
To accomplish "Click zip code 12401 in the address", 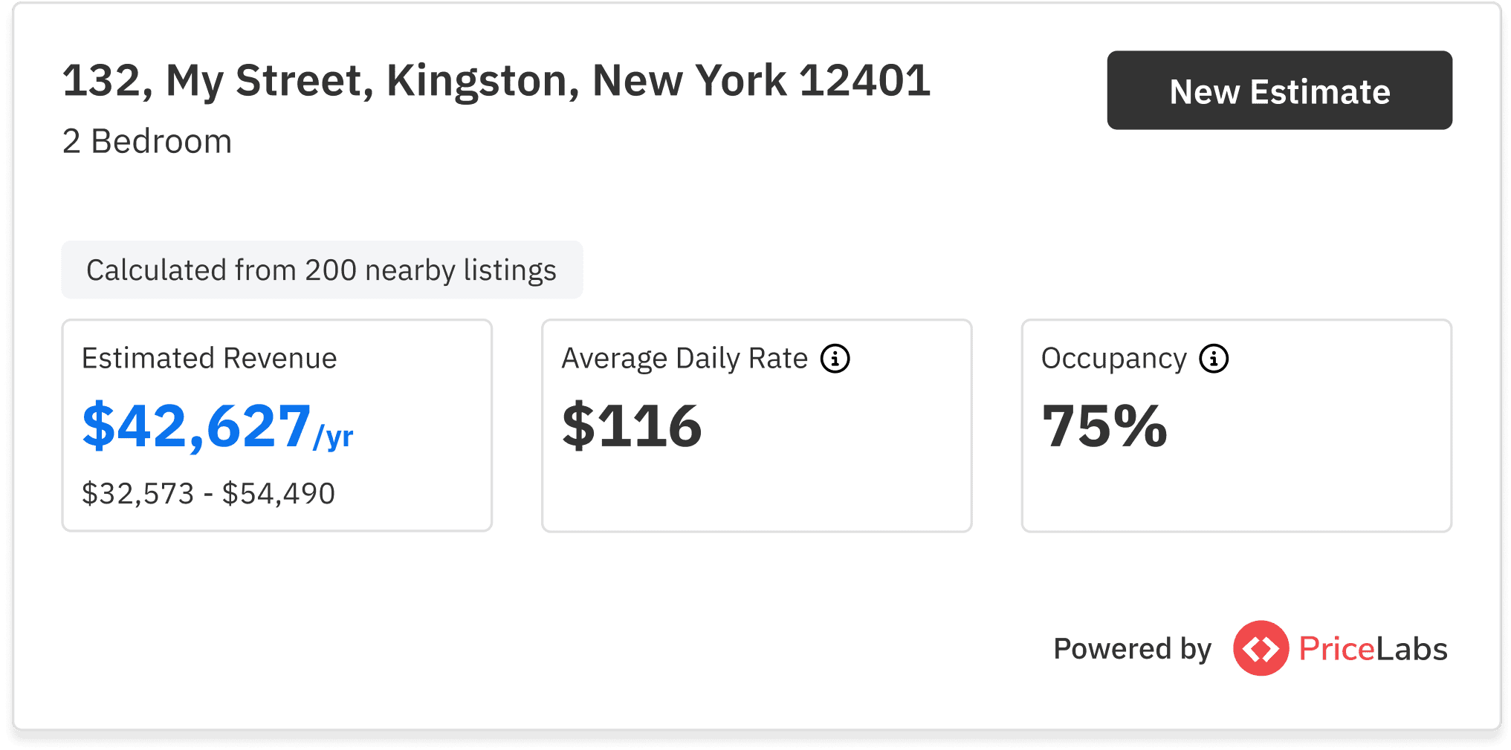I will pos(864,80).
